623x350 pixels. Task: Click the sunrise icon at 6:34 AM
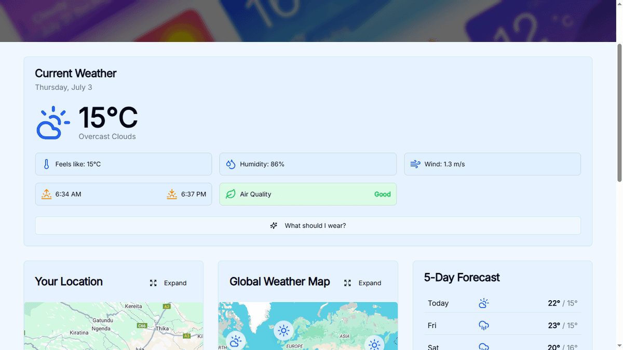tap(46, 194)
